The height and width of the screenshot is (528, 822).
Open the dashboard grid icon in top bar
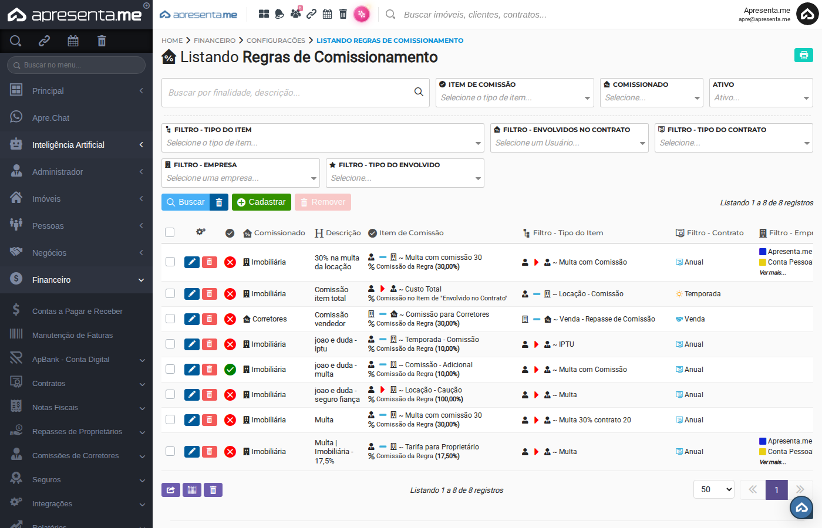pyautogui.click(x=264, y=13)
